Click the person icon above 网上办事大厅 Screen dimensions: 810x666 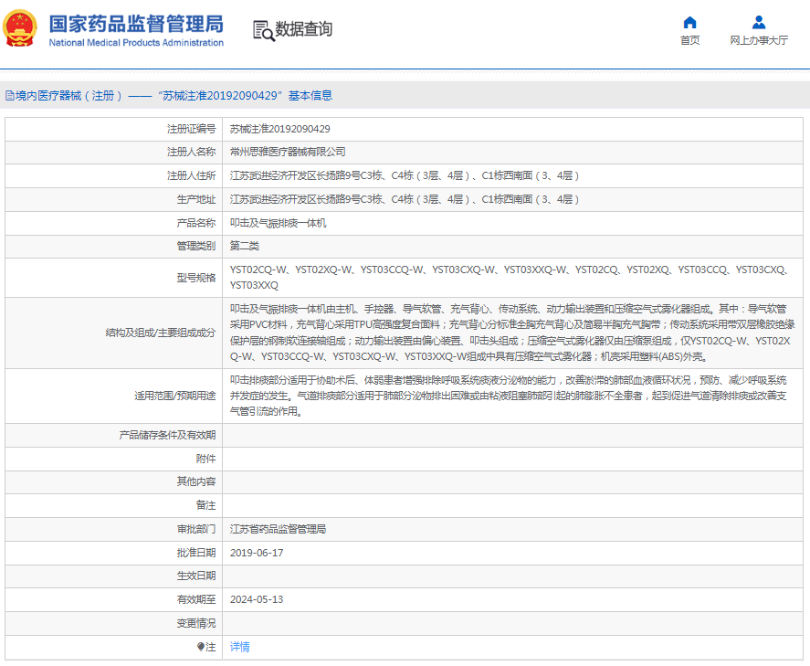tap(759, 22)
